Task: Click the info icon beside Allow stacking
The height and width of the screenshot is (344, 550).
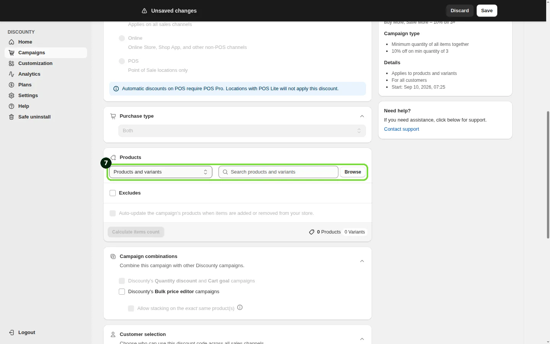Action: click(x=240, y=307)
